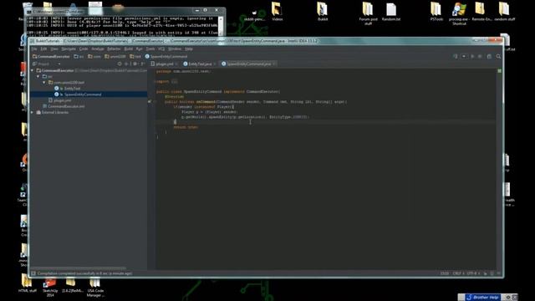Open the Help menu
Viewport: 535px width, 301px height.
pos(189,48)
